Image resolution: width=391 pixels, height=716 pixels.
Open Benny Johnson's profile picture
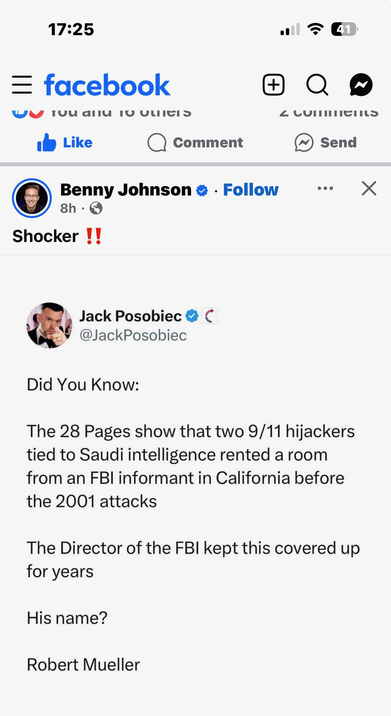tap(32, 198)
